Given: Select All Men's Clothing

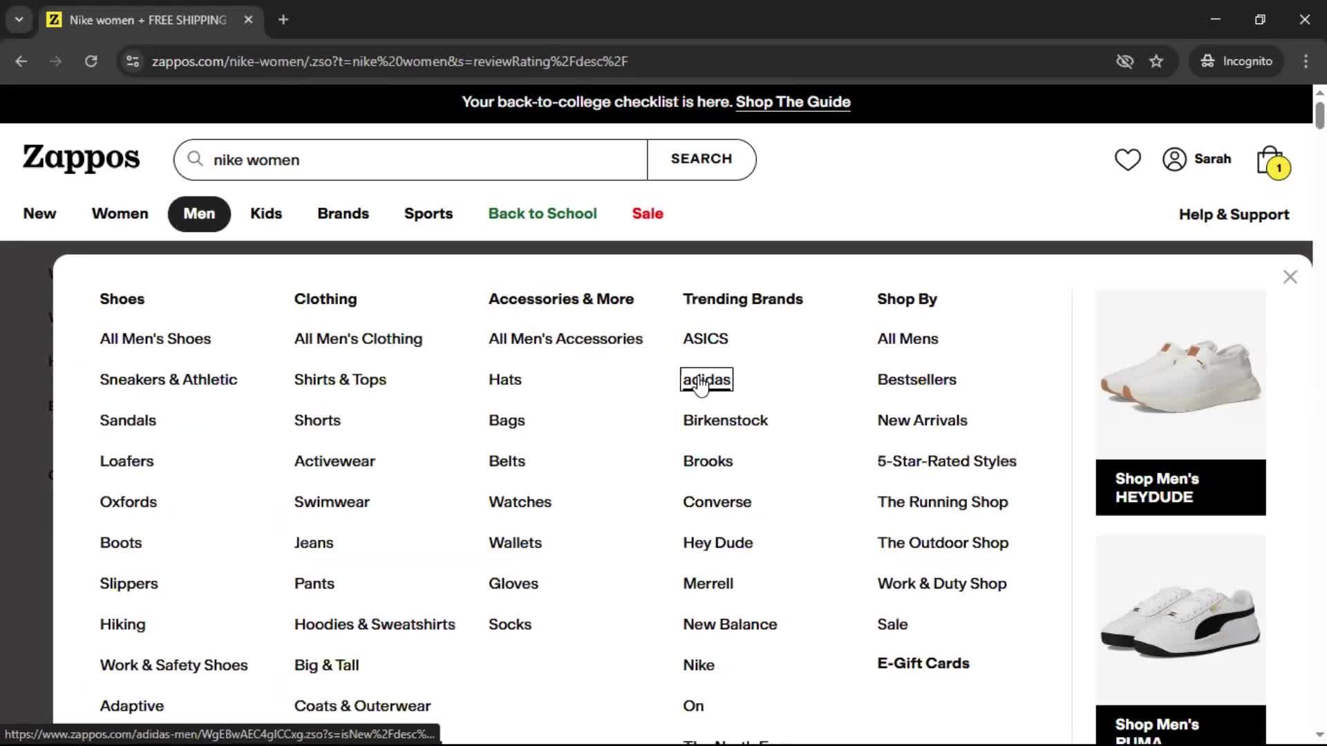Looking at the screenshot, I should point(358,338).
